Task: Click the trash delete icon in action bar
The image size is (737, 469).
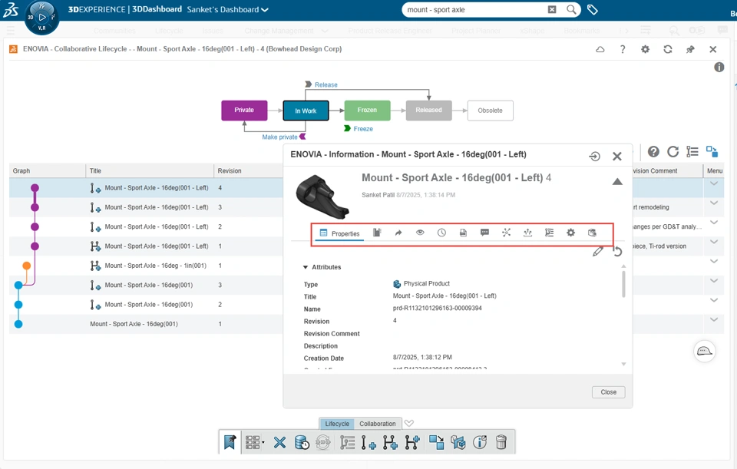Action: (x=501, y=442)
